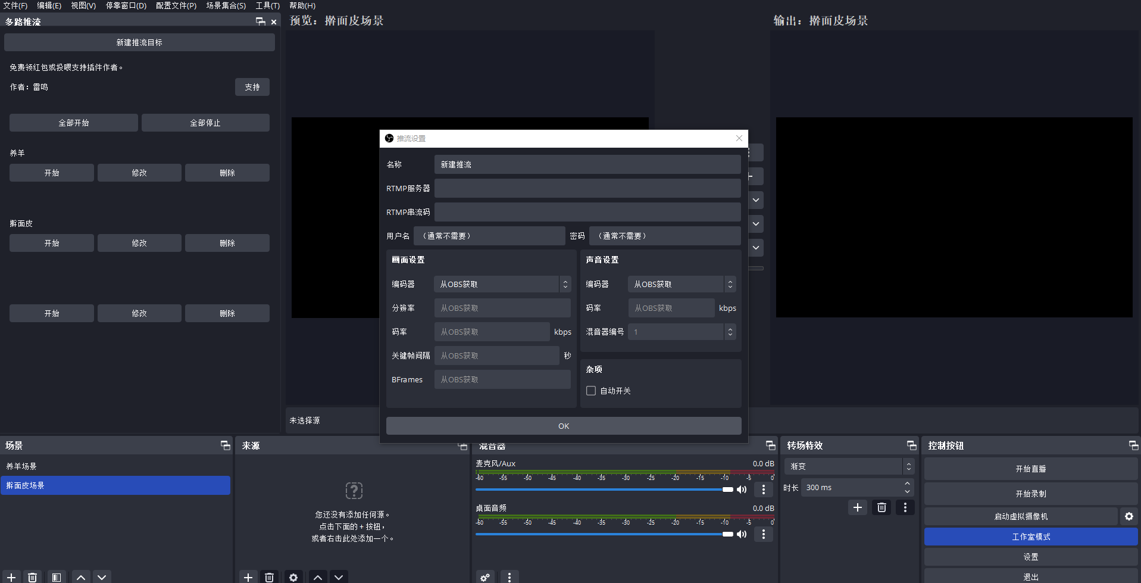The width and height of the screenshot is (1141, 583).
Task: Close the 推流设置 dialog
Action: tap(739, 138)
